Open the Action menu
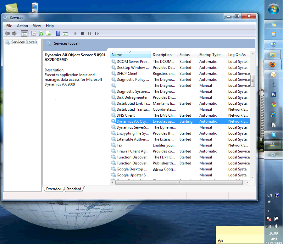 click(22, 25)
